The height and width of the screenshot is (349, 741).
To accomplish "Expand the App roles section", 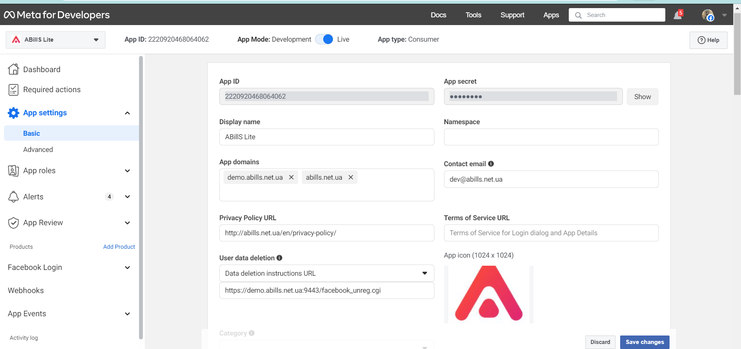I will [x=127, y=170].
